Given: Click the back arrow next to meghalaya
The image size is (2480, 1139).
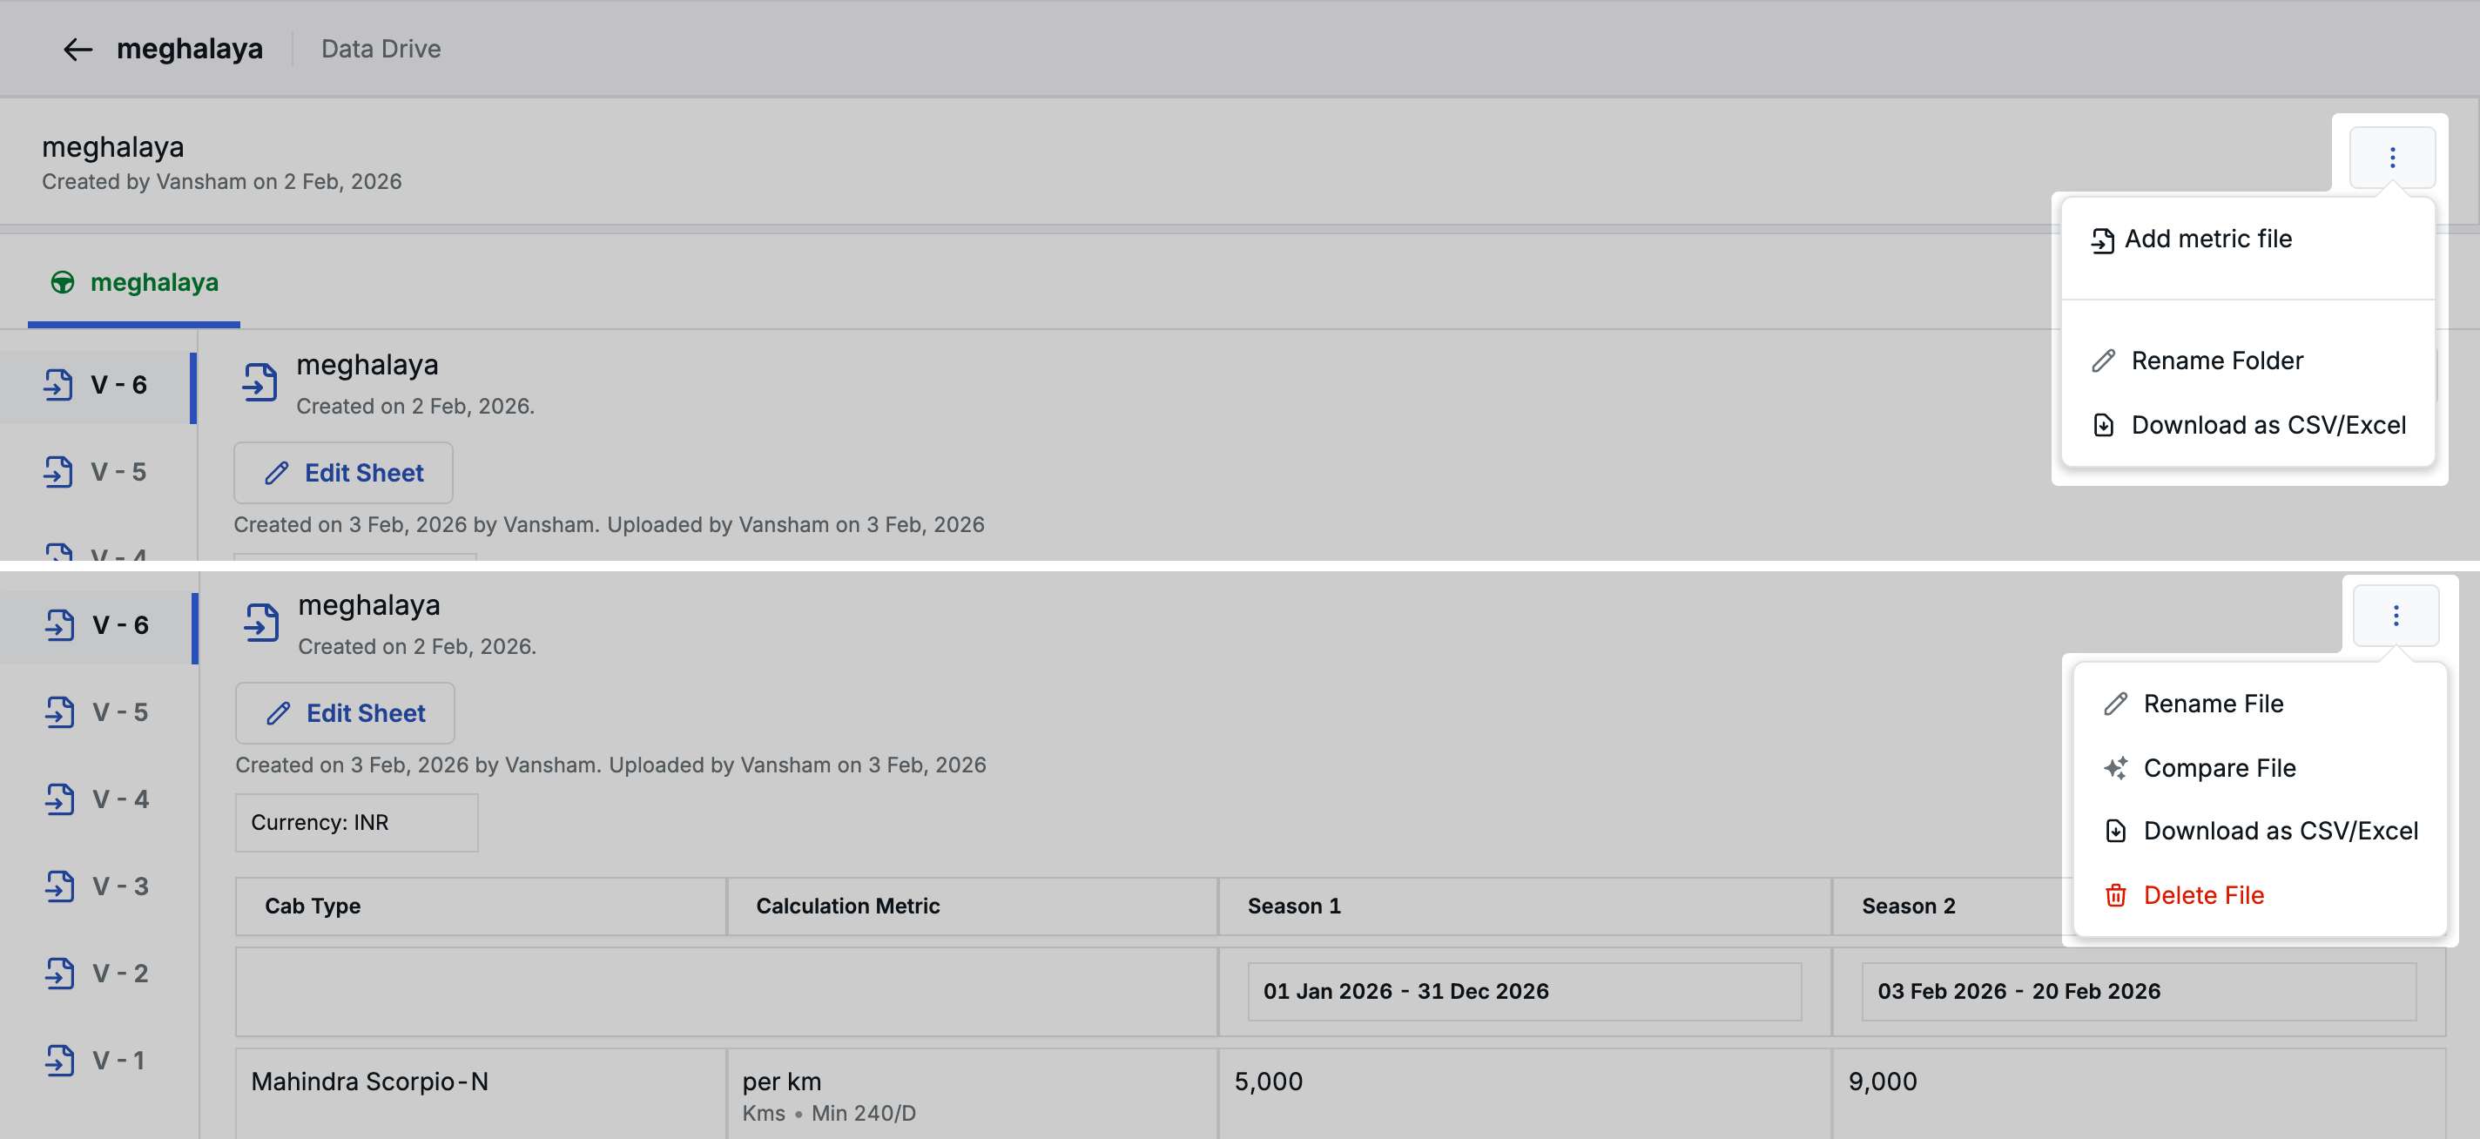Looking at the screenshot, I should pos(77,49).
